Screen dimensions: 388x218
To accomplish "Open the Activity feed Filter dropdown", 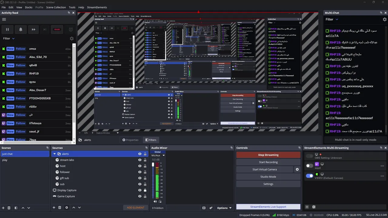I will pyautogui.click(x=9, y=38).
